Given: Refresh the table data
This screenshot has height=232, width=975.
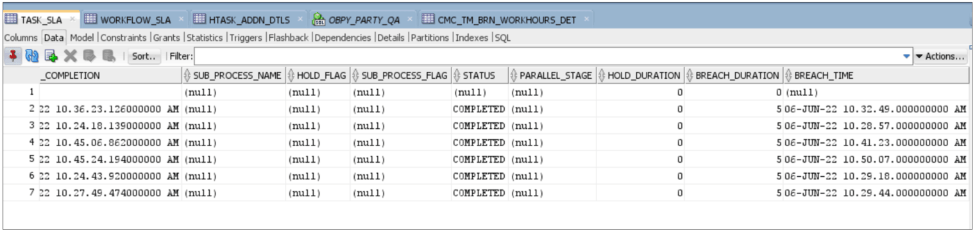Looking at the screenshot, I should [x=31, y=56].
